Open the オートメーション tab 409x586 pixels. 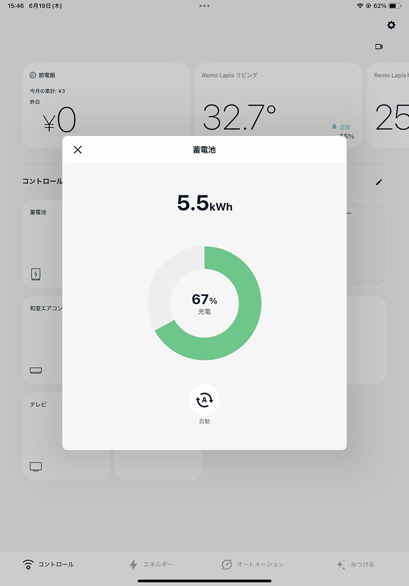tap(253, 565)
